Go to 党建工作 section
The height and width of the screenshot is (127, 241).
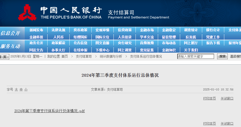(213, 37)
